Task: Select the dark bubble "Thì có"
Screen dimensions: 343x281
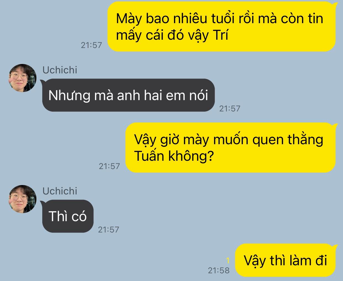Action: tap(68, 216)
